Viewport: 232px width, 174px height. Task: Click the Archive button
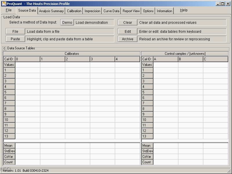click(128, 39)
